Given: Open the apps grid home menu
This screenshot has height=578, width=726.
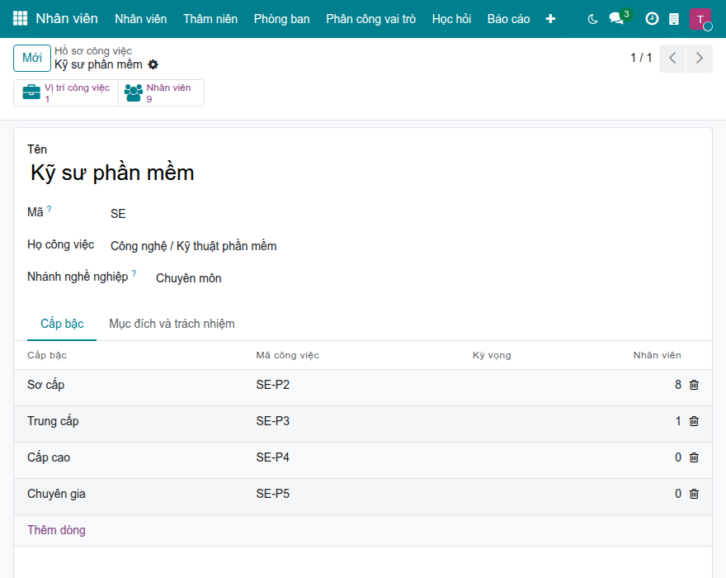Looking at the screenshot, I should click(20, 18).
